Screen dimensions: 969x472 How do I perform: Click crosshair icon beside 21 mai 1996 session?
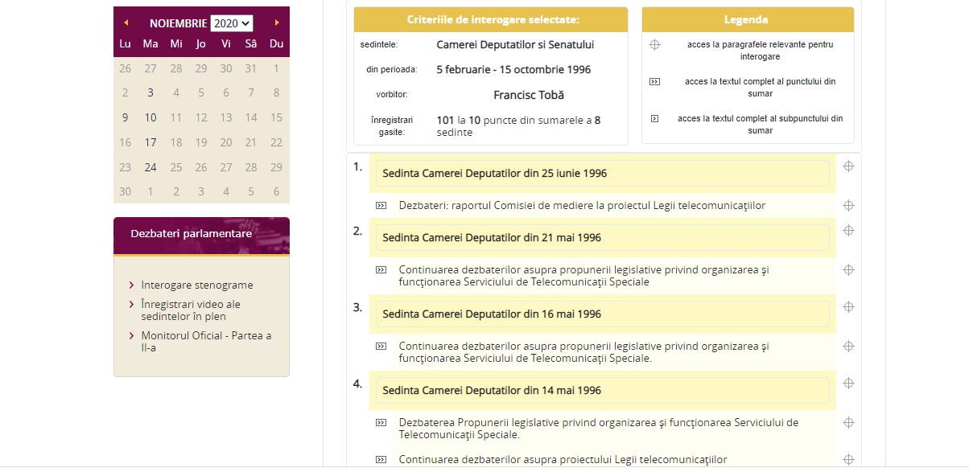(x=848, y=231)
